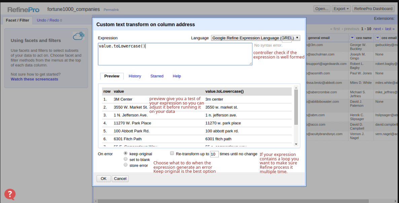Select the set to blank radio button
The height and width of the screenshot is (203, 399).
tap(125, 159)
